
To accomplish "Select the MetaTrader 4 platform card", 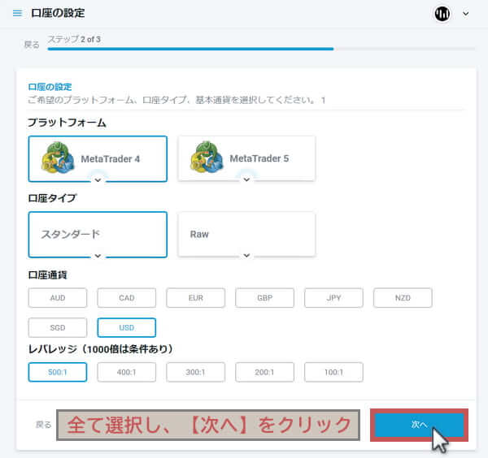I will pos(98,159).
